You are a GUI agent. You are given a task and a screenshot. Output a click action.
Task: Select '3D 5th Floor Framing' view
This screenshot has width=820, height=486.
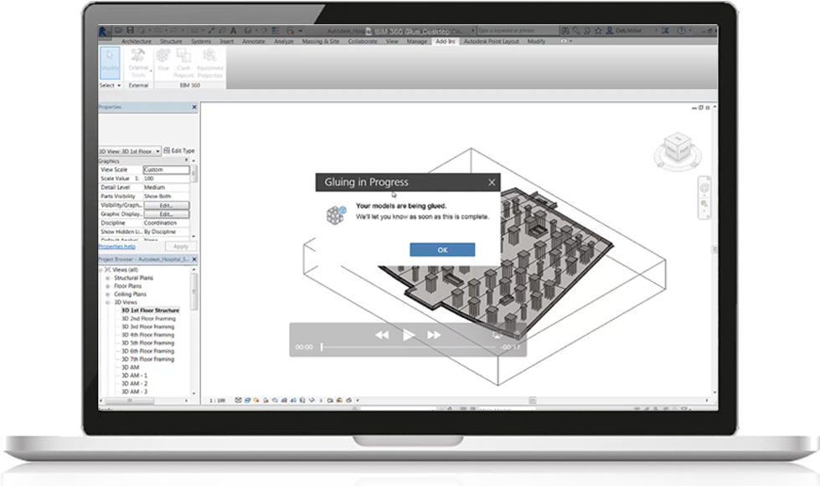click(x=148, y=343)
